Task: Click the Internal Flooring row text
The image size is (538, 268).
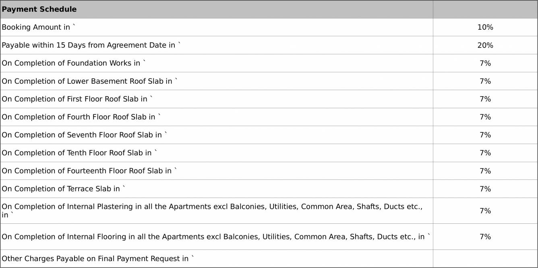Action: click(216, 237)
